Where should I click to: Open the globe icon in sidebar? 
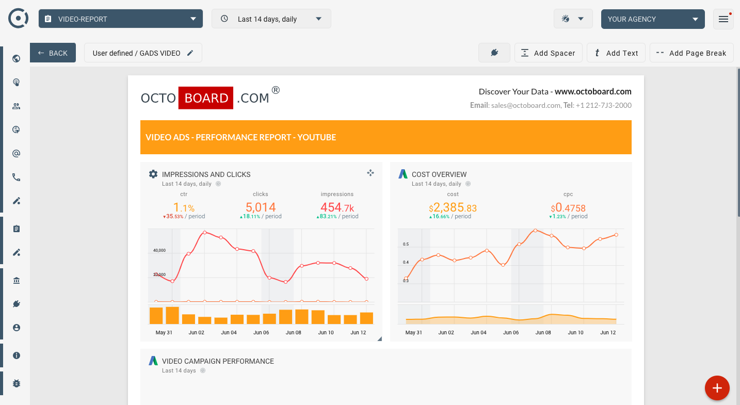point(17,59)
